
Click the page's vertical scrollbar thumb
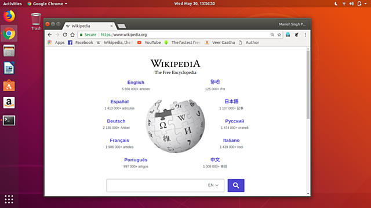308,85
